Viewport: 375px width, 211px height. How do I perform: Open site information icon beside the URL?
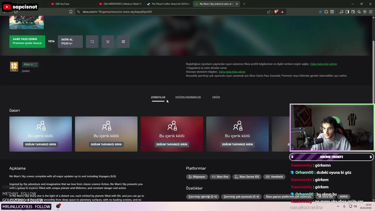click(78, 12)
